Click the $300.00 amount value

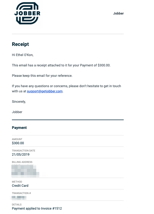(18, 143)
